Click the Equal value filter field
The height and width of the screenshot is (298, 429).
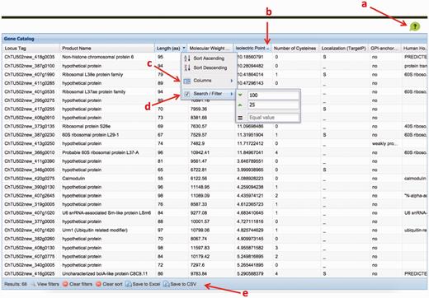[273, 118]
